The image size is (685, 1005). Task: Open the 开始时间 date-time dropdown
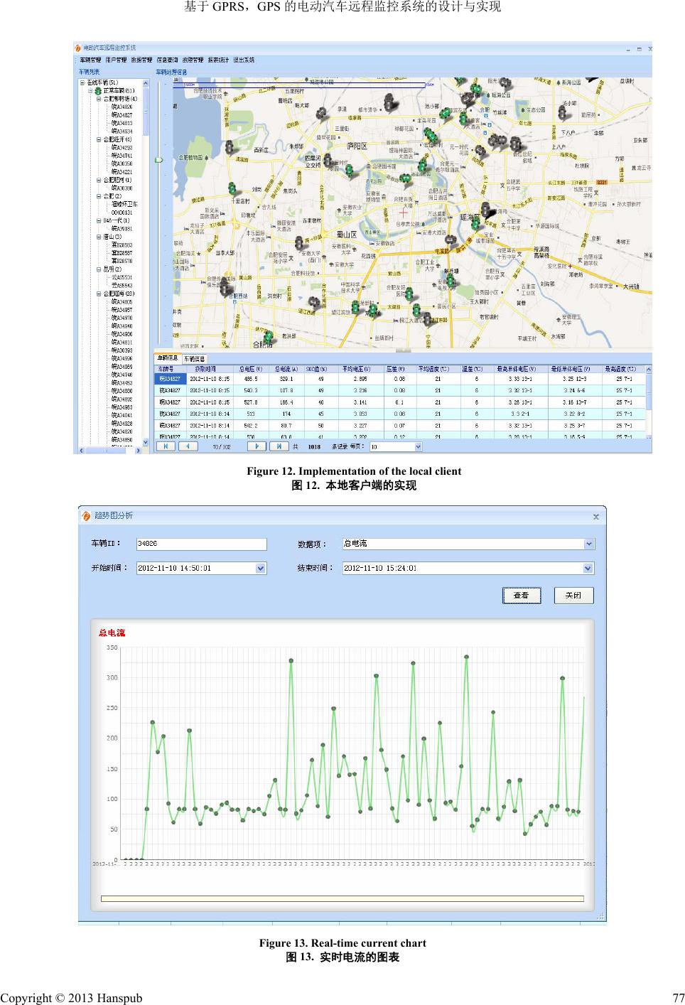pyautogui.click(x=260, y=569)
